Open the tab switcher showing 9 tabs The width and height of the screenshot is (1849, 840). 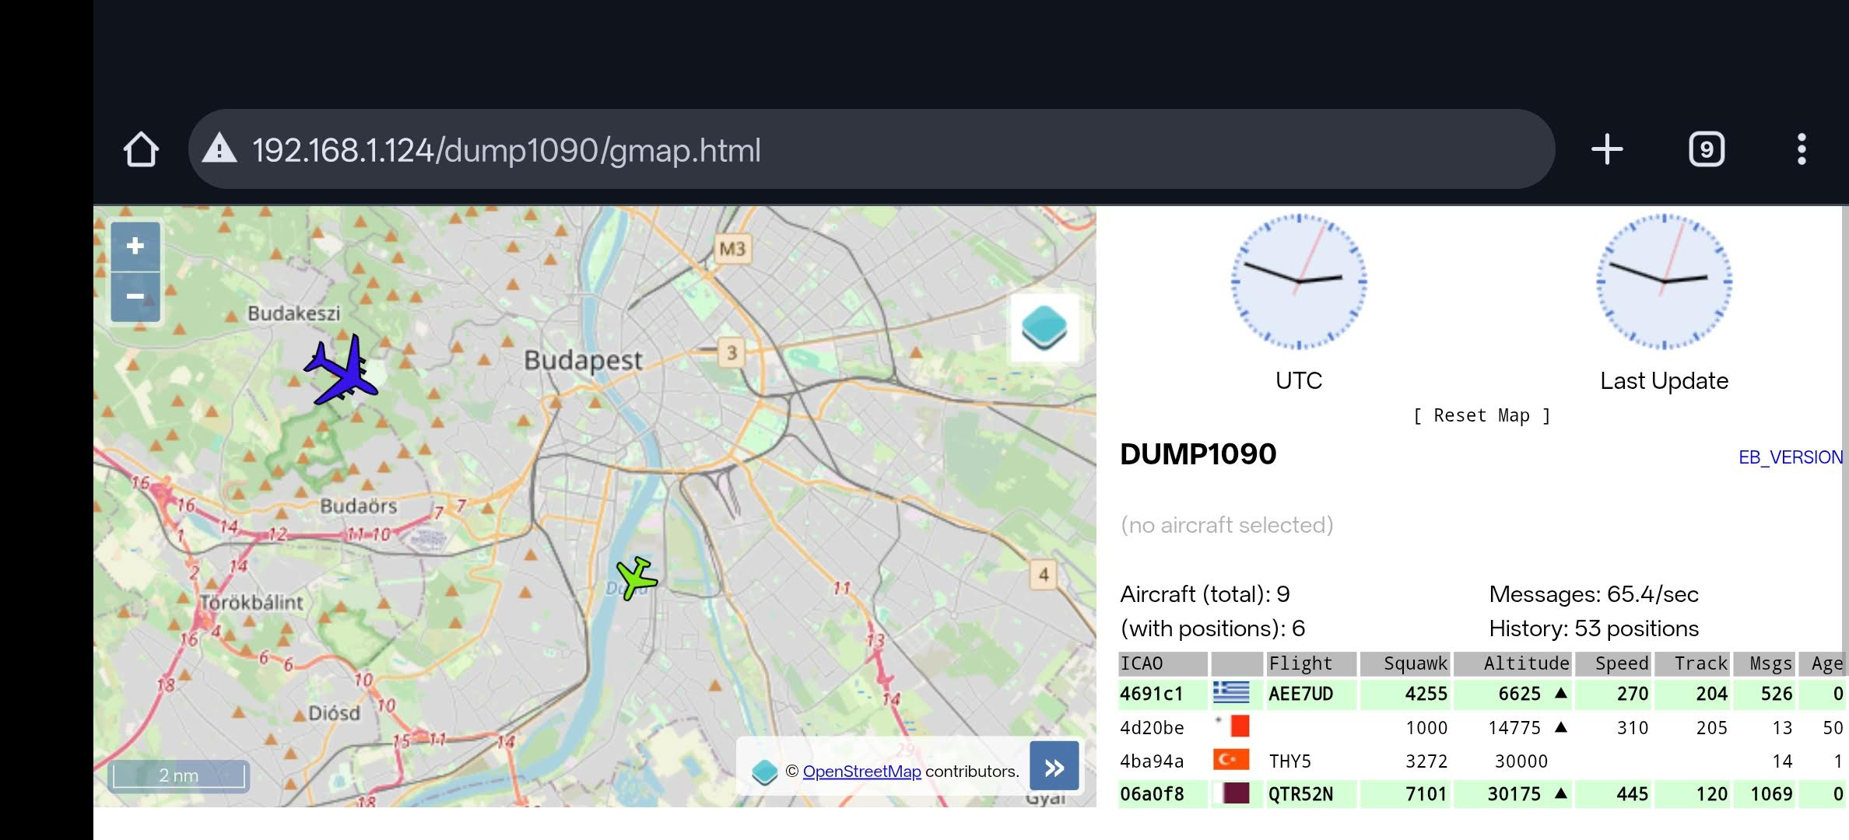[1707, 149]
